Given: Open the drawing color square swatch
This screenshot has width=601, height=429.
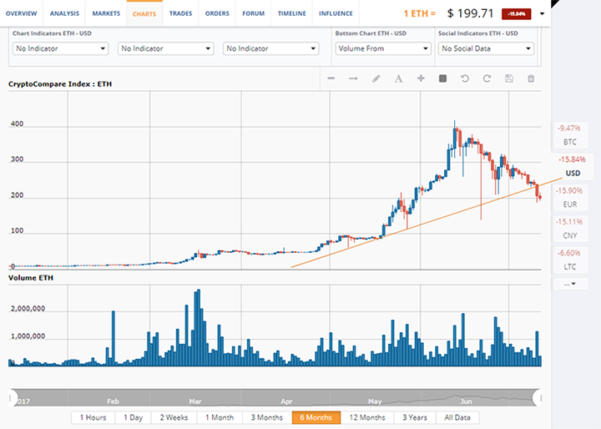Looking at the screenshot, I should 442,78.
